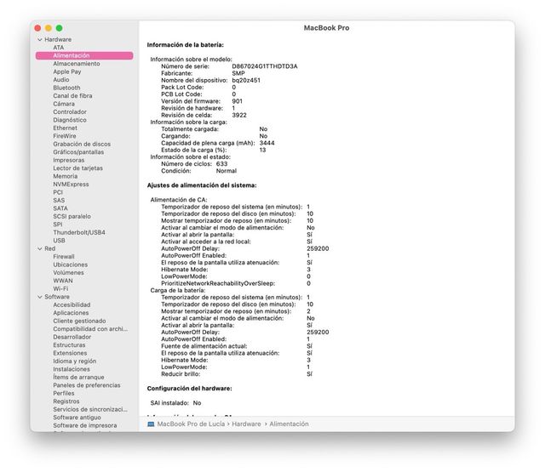Viewport: 545px width, 472px height.
Task: Open Software antiguo
Action: click(x=77, y=418)
